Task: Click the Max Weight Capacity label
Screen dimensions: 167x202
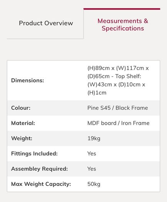Action: [41, 184]
